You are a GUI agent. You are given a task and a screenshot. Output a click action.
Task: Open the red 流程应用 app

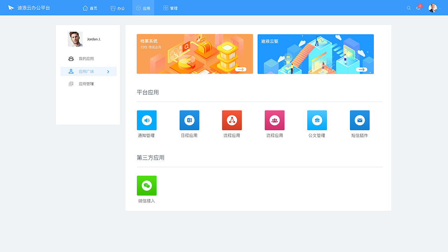click(232, 120)
